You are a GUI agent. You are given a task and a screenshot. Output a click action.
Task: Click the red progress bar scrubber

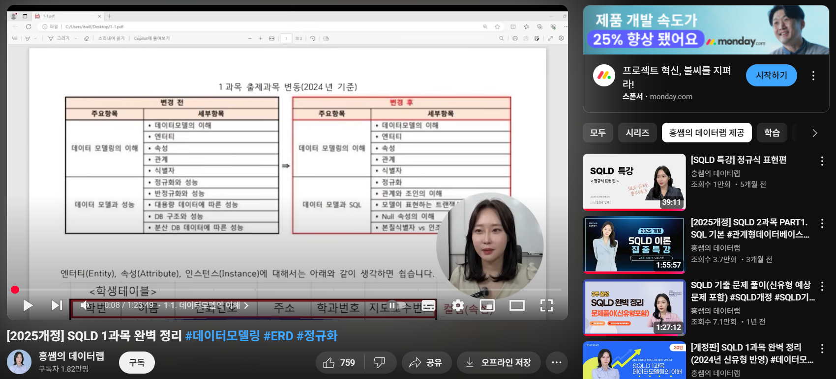15,290
